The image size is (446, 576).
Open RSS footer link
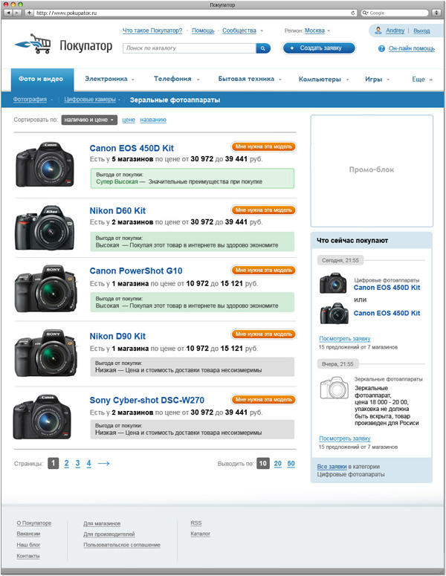coord(196,523)
